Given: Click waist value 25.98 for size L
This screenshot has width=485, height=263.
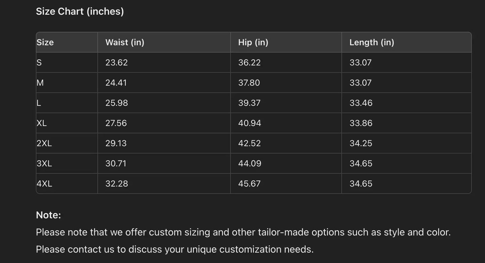Looking at the screenshot, I should (x=116, y=103).
